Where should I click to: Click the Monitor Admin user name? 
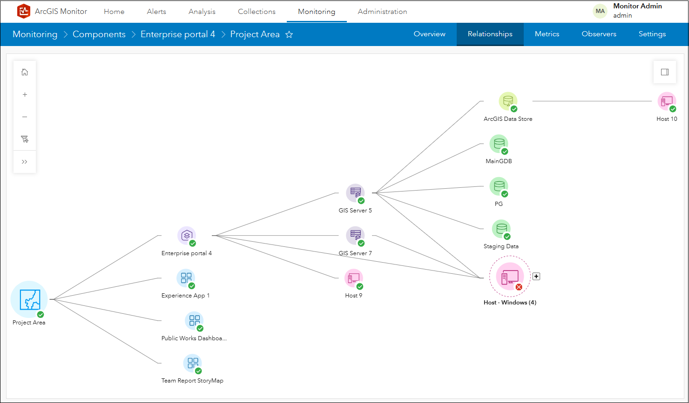(638, 7)
